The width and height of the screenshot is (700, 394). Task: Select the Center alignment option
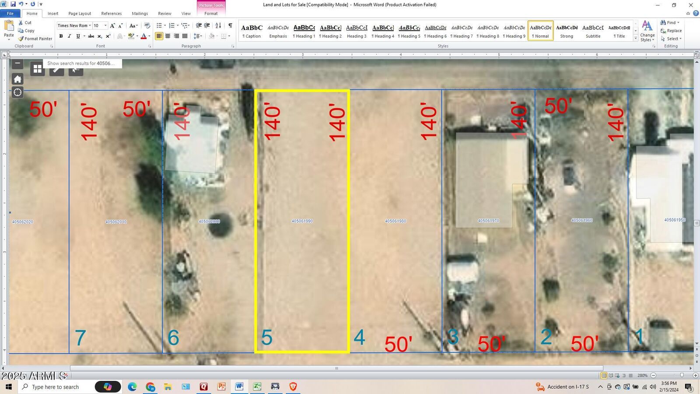(x=168, y=36)
